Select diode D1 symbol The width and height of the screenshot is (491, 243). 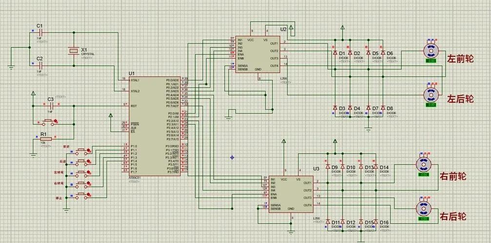click(335, 53)
